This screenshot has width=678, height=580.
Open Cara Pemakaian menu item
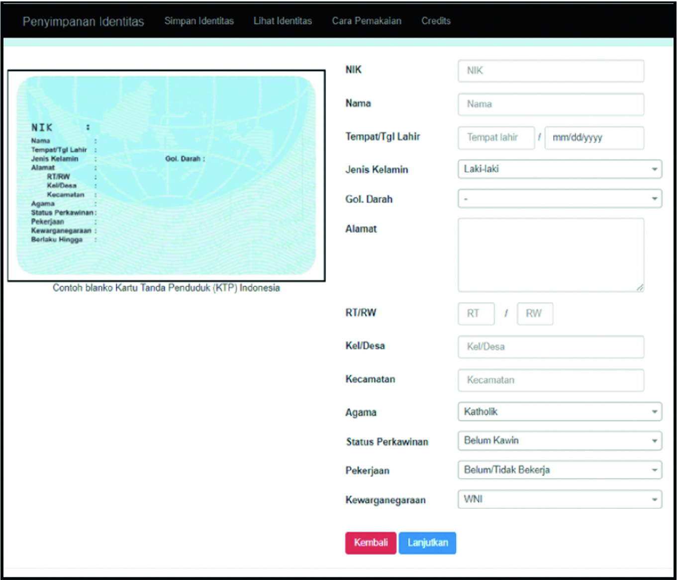367,21
